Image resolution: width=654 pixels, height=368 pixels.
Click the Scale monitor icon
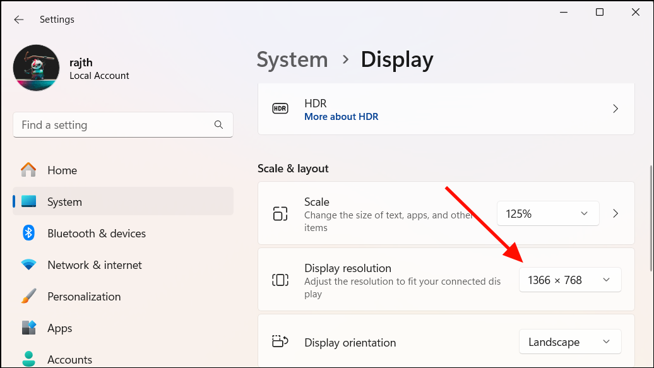coord(280,213)
